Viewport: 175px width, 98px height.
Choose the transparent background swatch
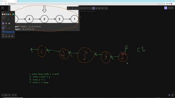[x=3, y=19]
